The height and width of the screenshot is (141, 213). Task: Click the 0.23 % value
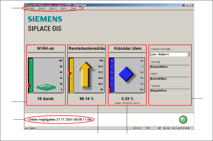point(127,99)
